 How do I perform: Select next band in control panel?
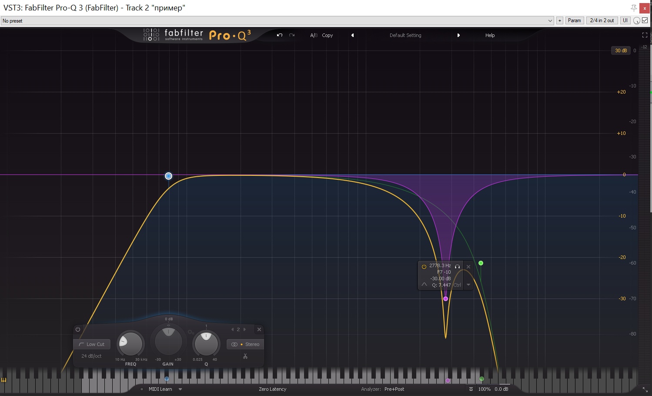[x=244, y=329]
